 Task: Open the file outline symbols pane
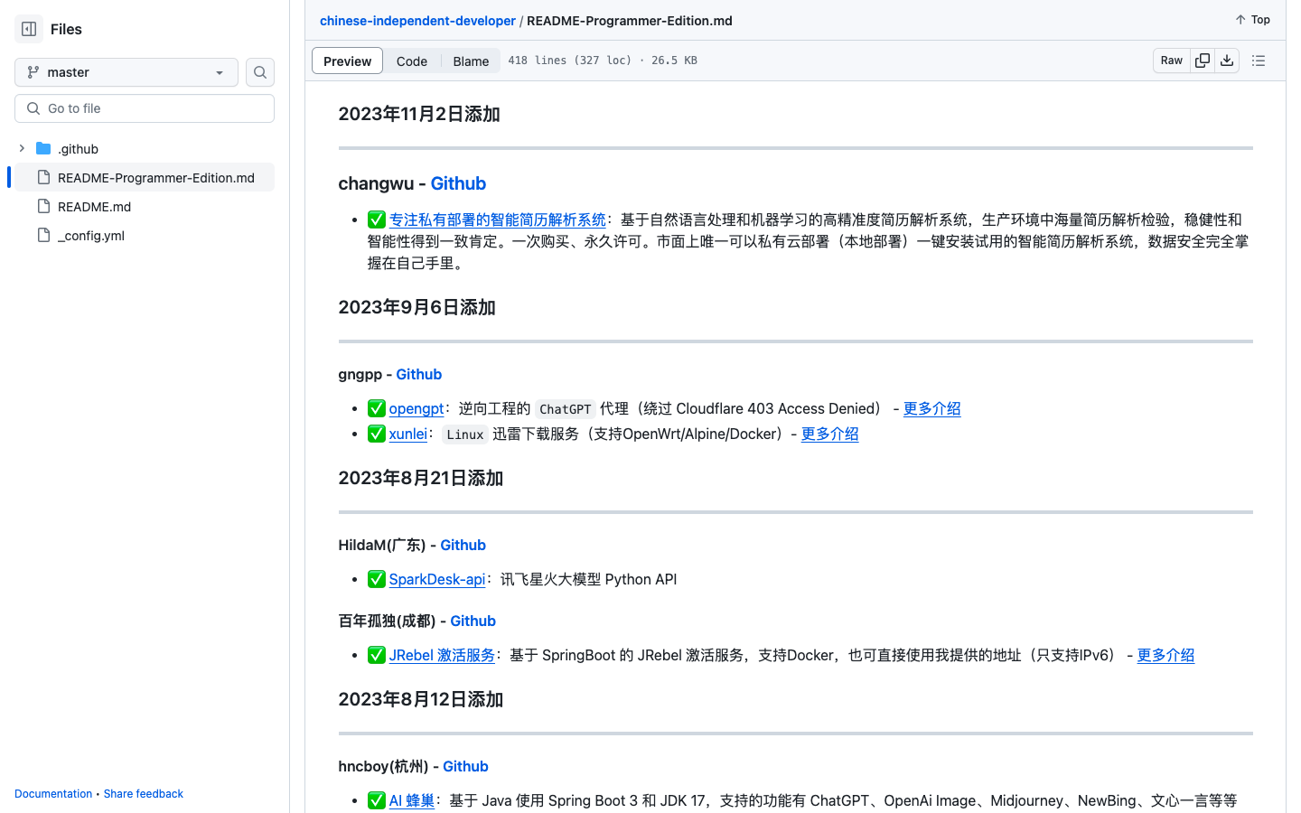1259,61
